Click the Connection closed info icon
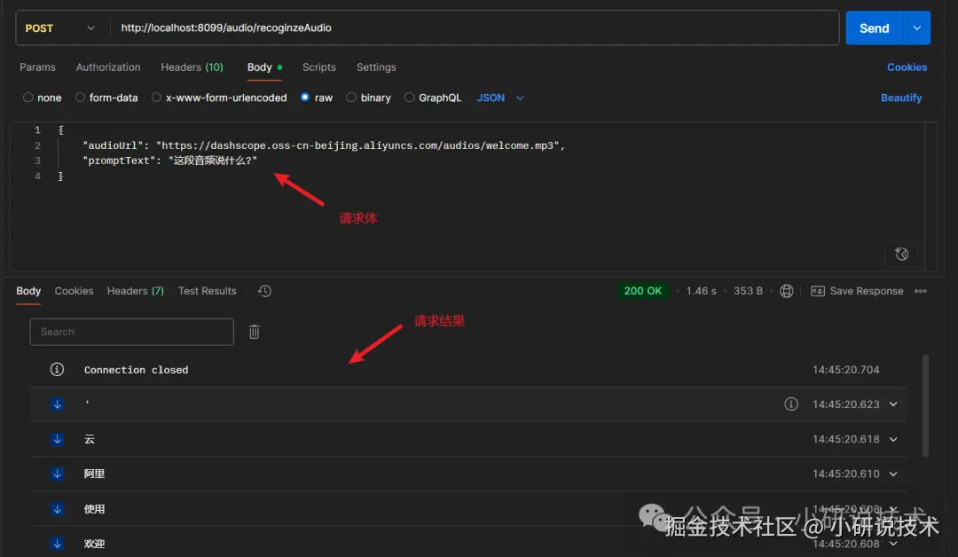This screenshot has width=958, height=557. click(x=57, y=370)
